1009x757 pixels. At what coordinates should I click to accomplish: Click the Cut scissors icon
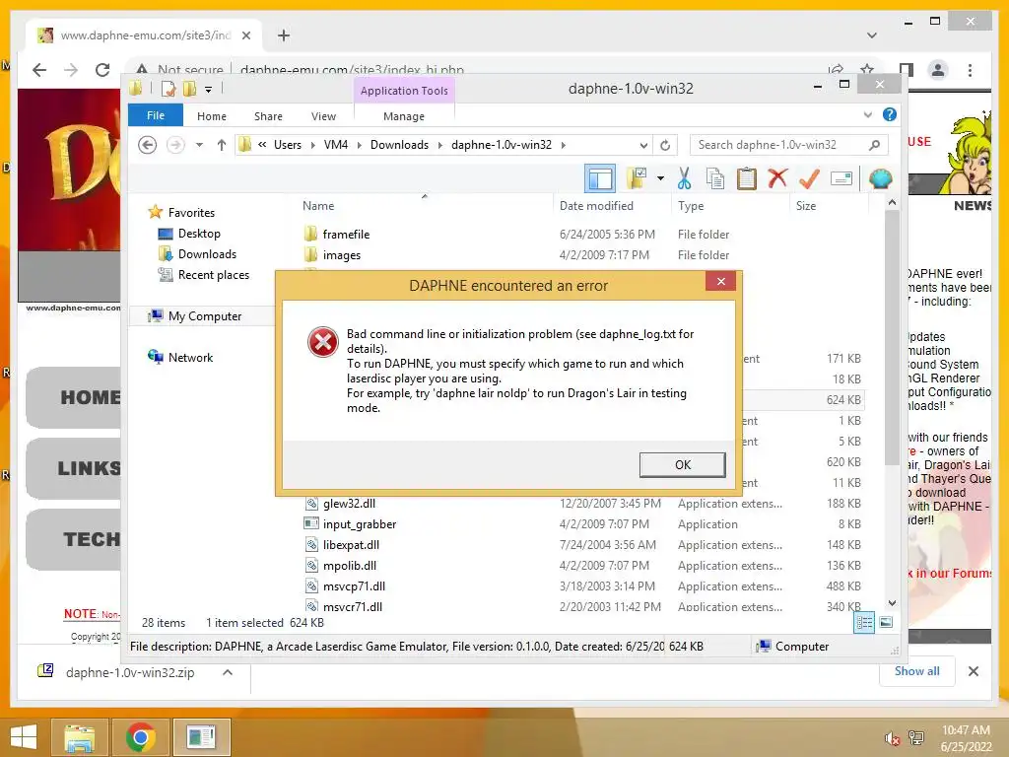click(684, 178)
